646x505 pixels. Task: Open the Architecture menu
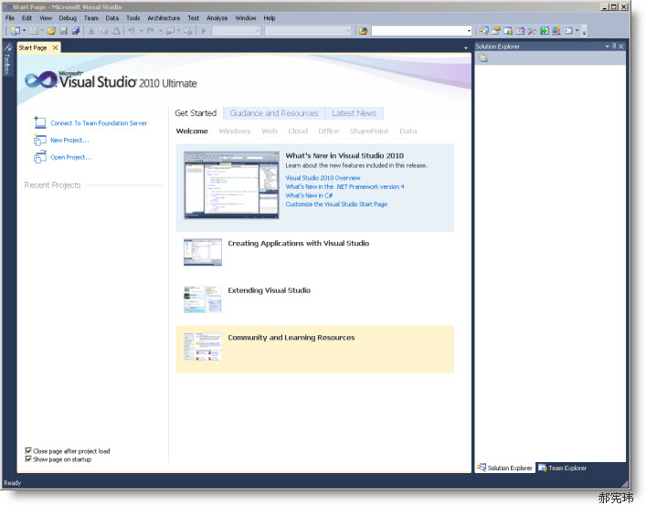[164, 18]
